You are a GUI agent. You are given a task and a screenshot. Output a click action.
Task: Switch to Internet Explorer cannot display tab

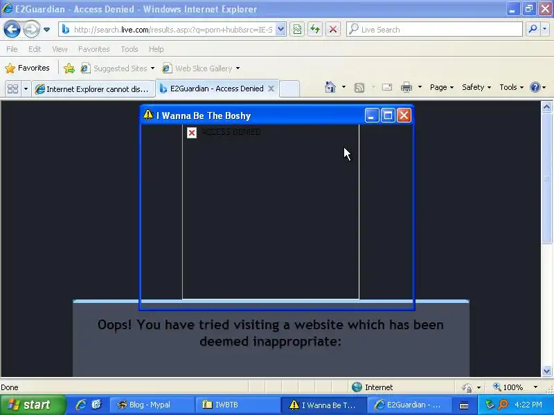tap(93, 89)
